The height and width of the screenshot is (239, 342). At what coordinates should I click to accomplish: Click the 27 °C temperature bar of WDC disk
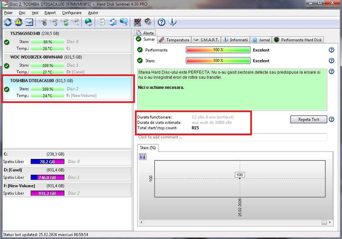[x=48, y=72]
